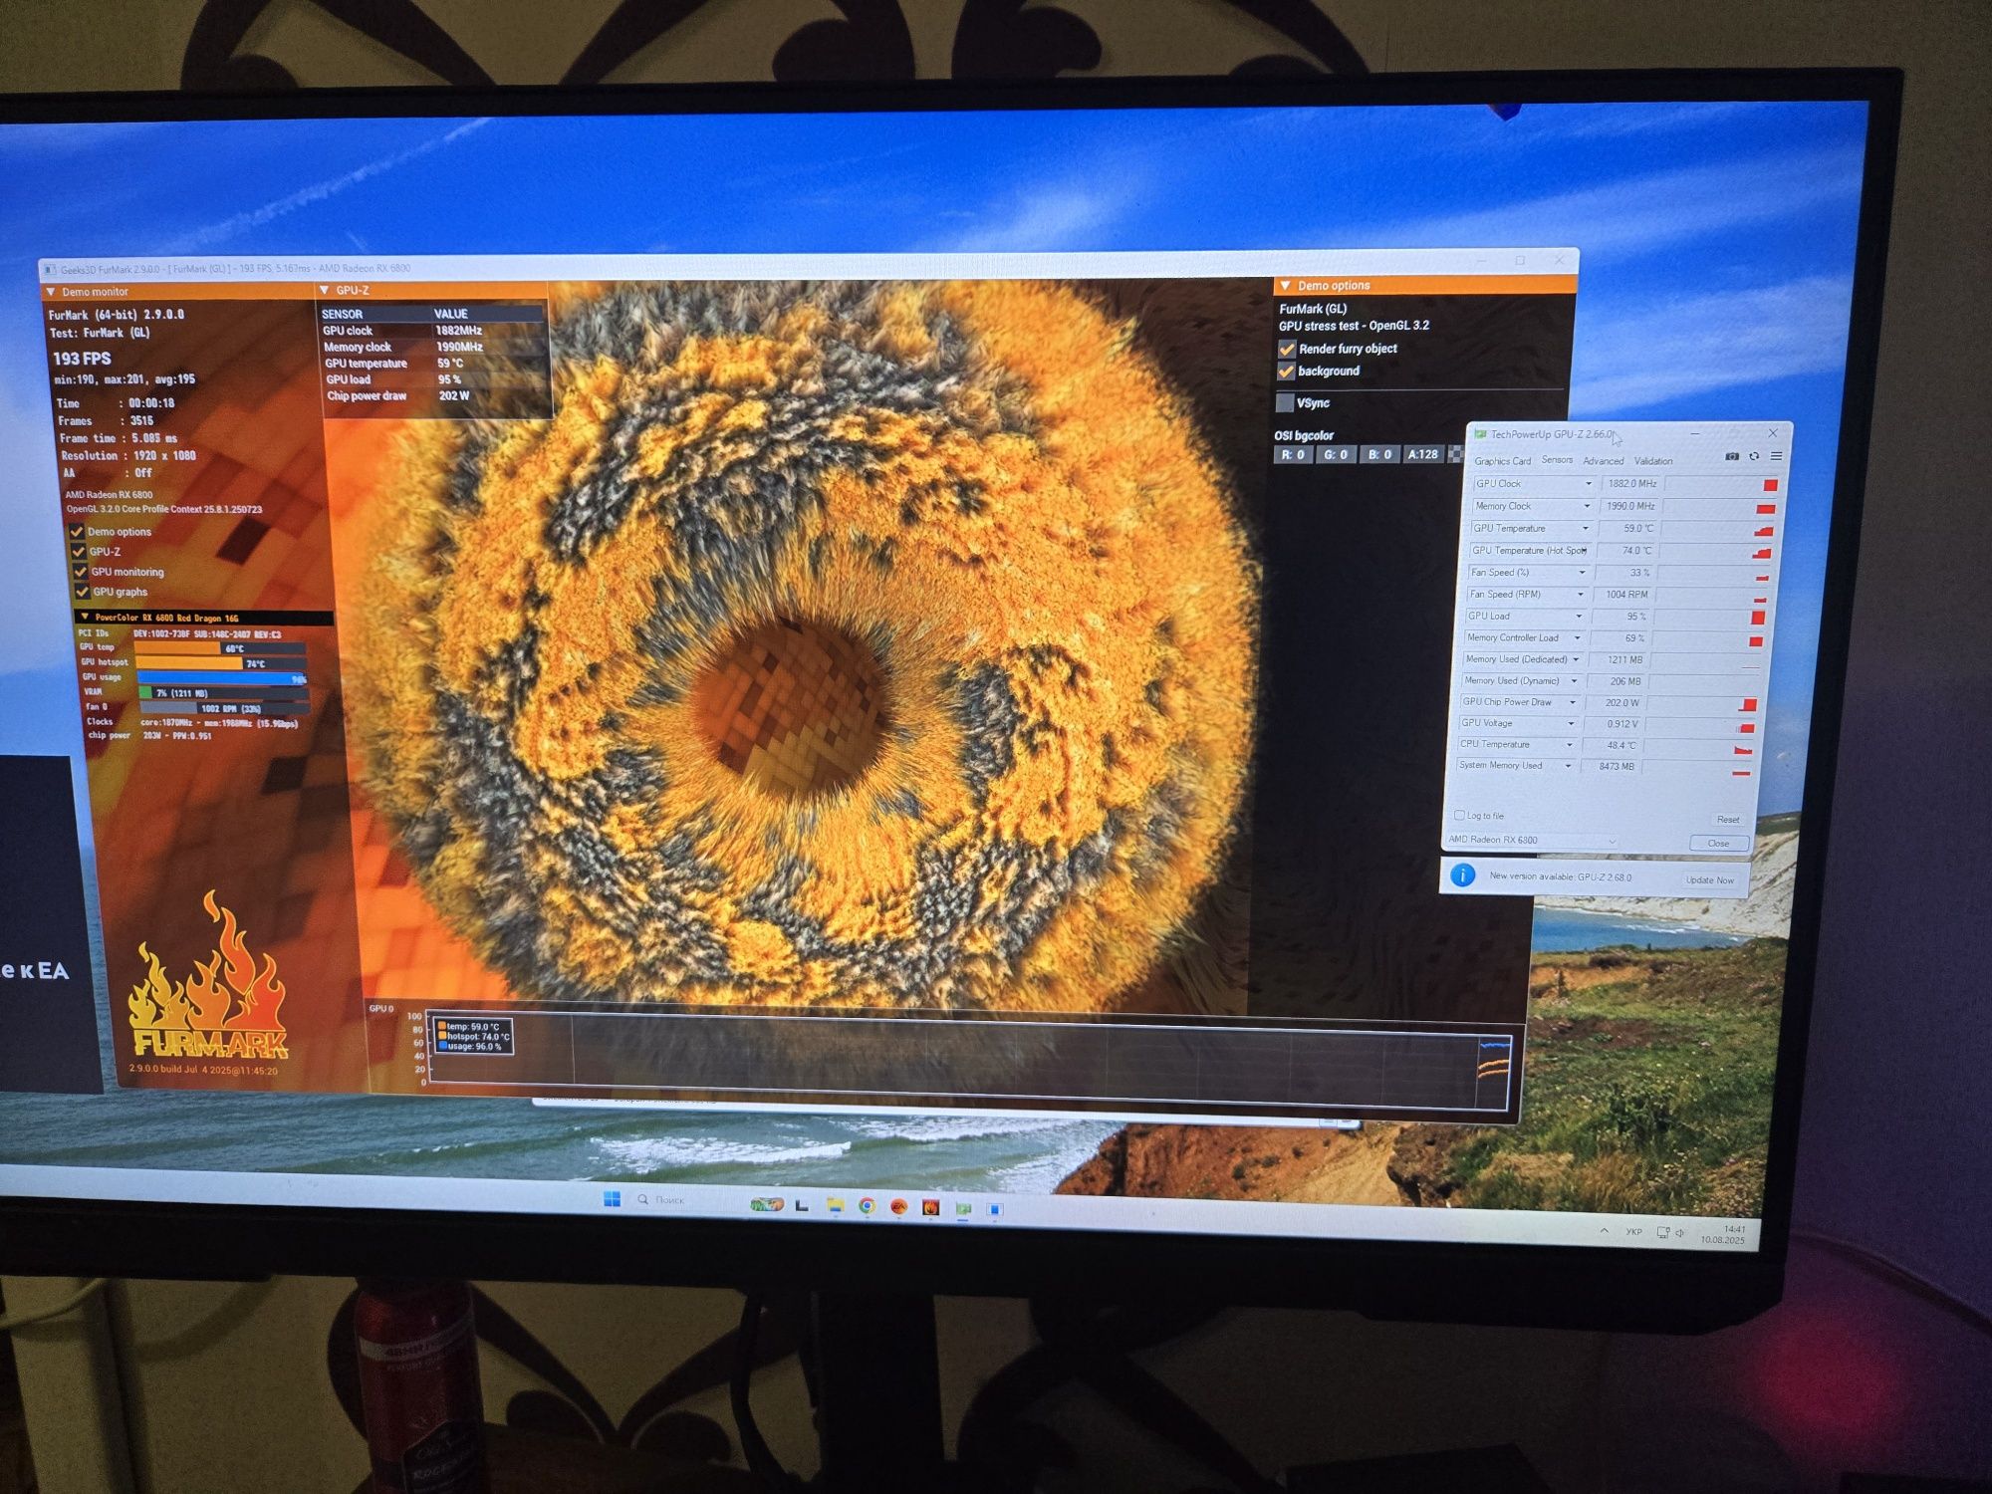Click the network icon in the system tray

1662,1233
